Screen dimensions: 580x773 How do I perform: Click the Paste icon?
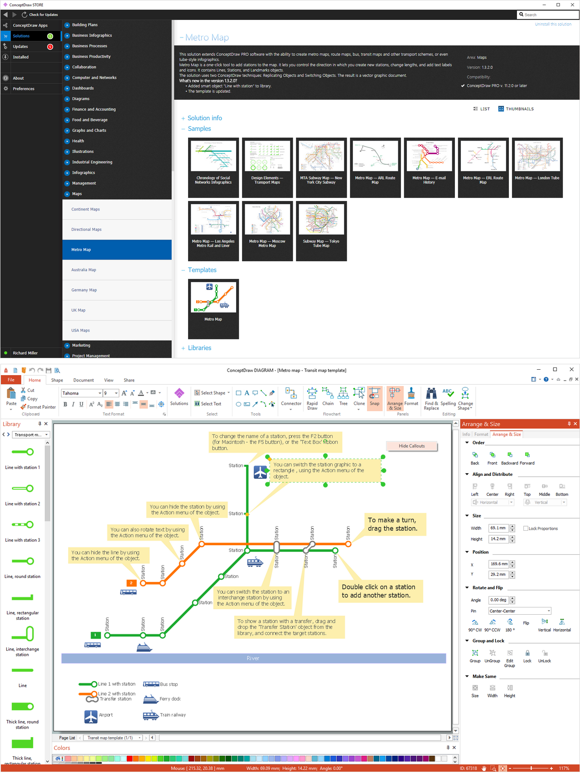point(11,393)
